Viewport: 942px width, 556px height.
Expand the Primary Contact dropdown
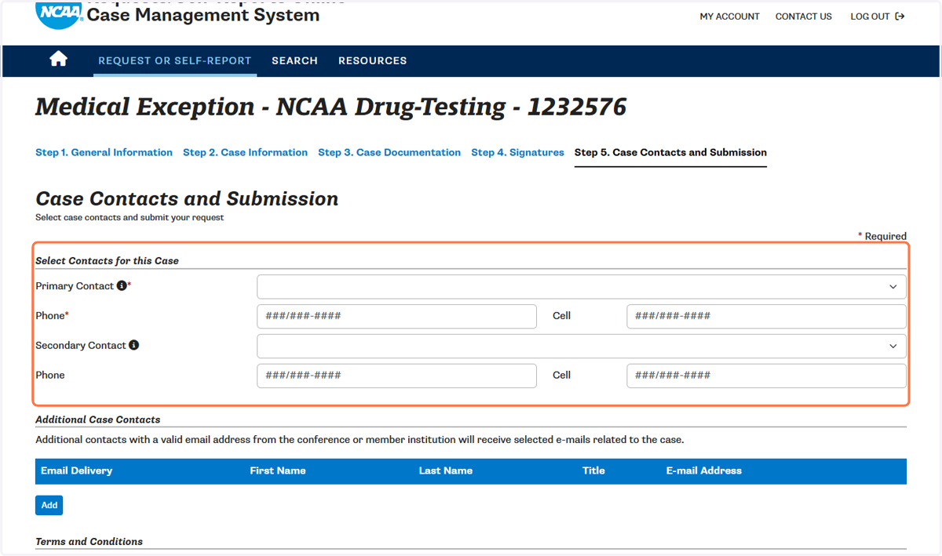pos(582,286)
